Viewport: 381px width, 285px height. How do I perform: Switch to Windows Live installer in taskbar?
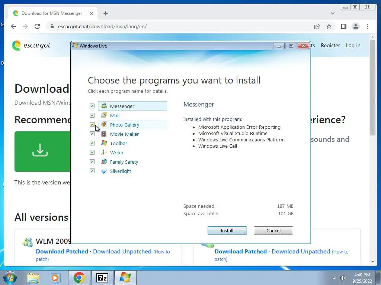(125, 278)
